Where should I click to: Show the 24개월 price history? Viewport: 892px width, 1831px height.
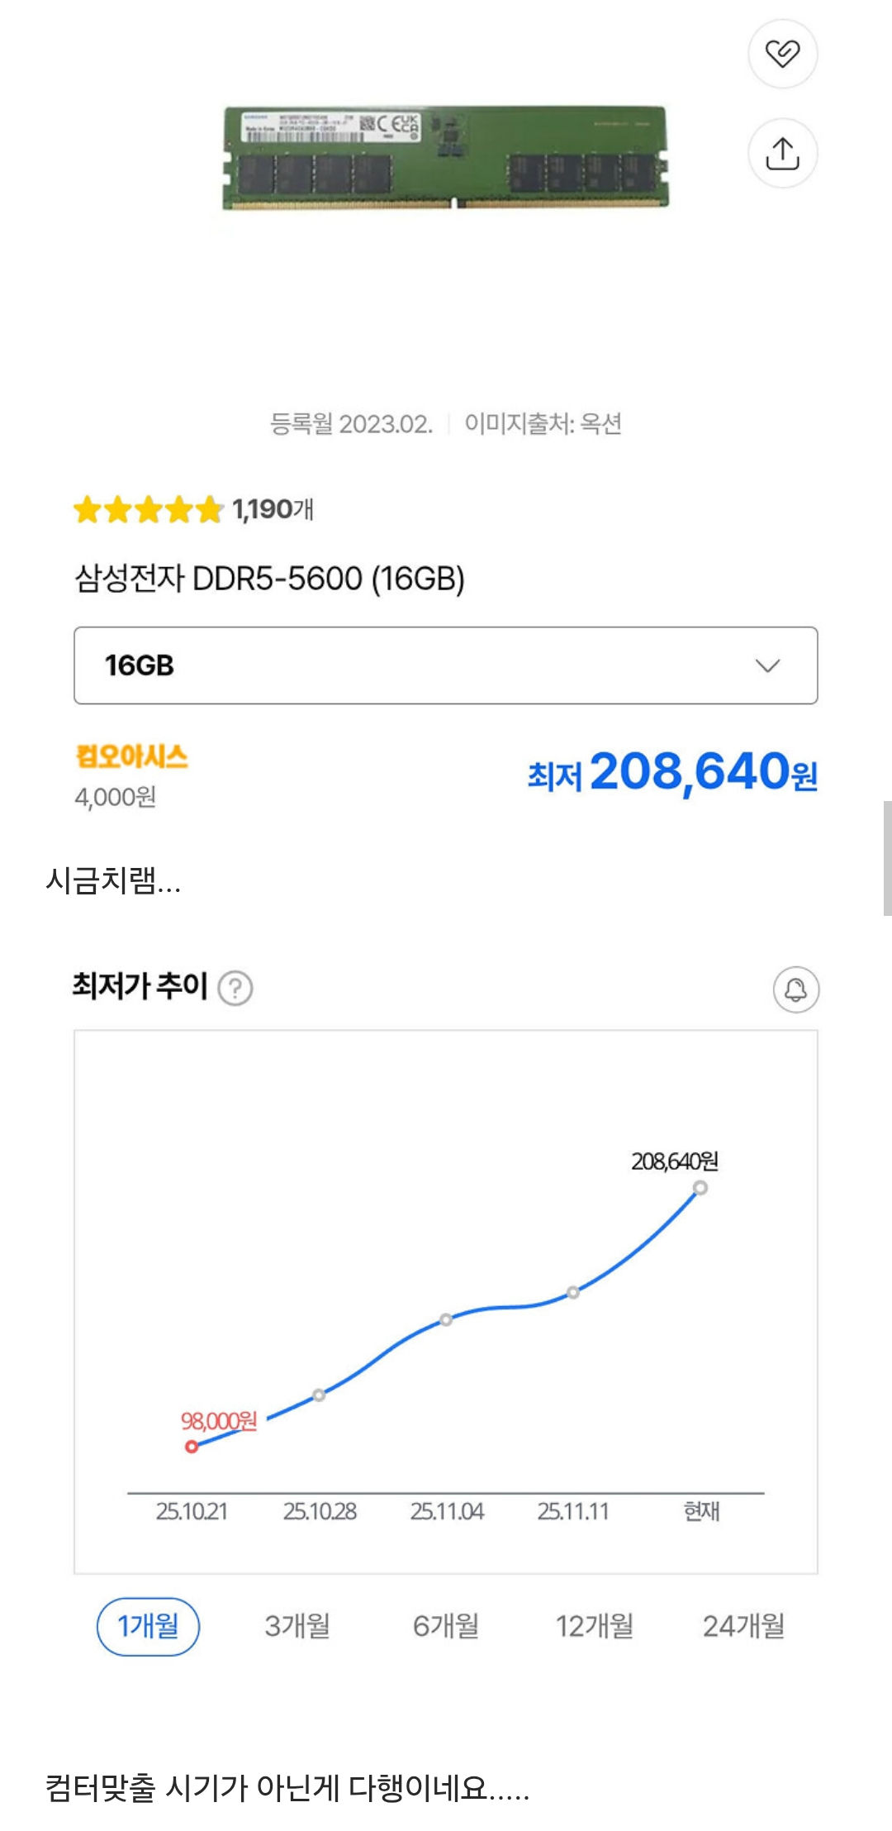click(743, 1626)
